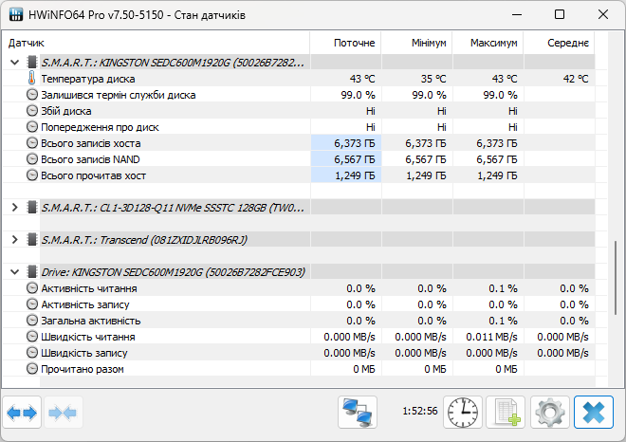Click clock icon beside Попередження про диск

32,127
